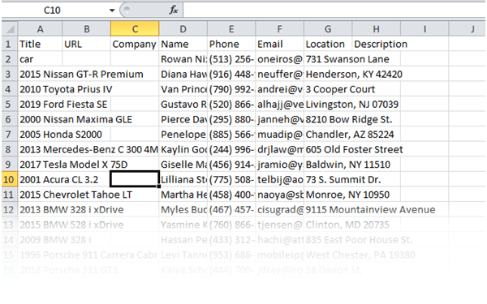
Task: Click the cell containing 'car'
Action: 40,59
